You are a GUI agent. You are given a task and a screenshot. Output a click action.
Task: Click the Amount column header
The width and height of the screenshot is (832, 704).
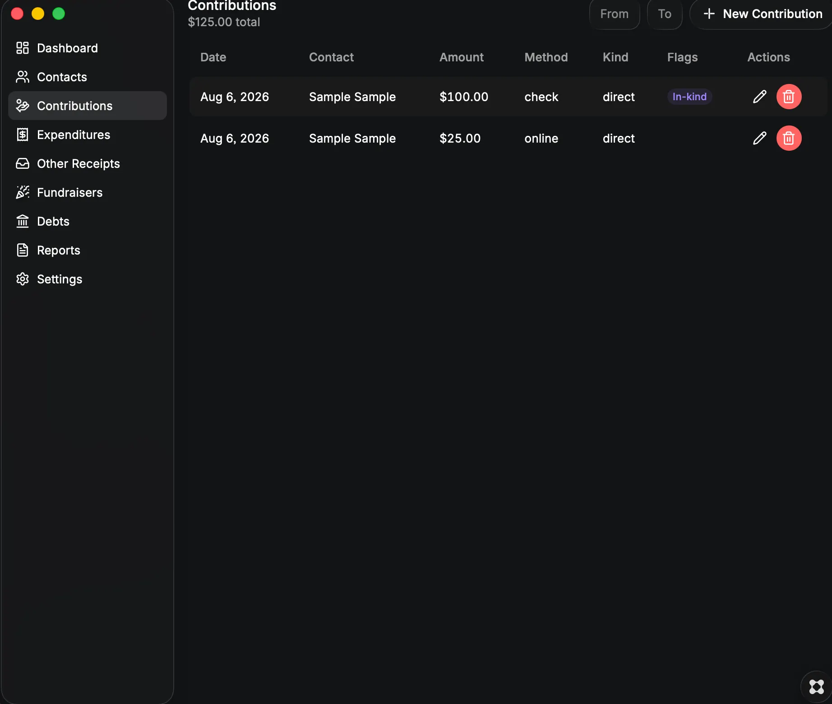coord(462,57)
